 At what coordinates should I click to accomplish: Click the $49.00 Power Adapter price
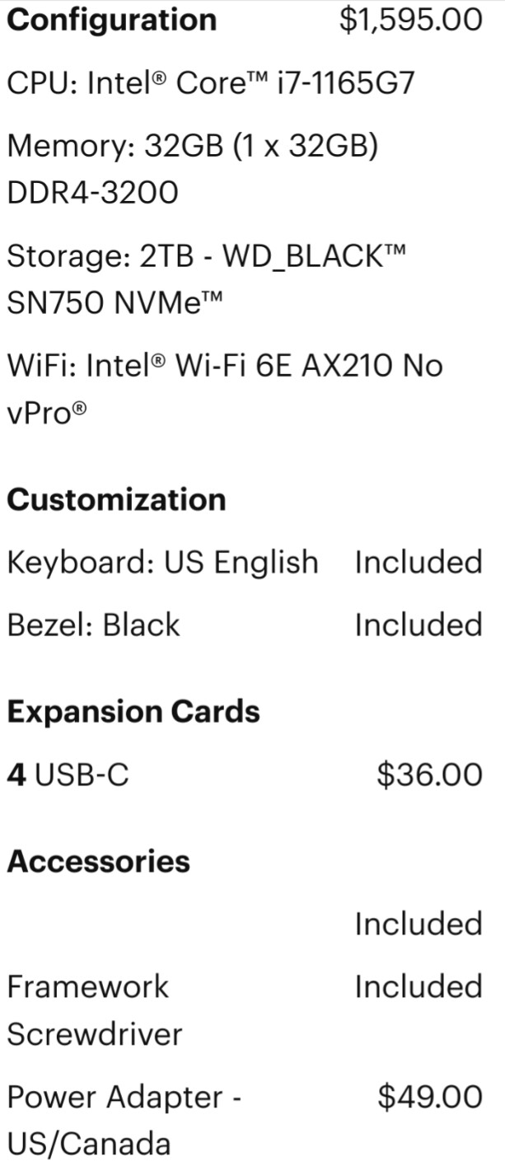[430, 1097]
